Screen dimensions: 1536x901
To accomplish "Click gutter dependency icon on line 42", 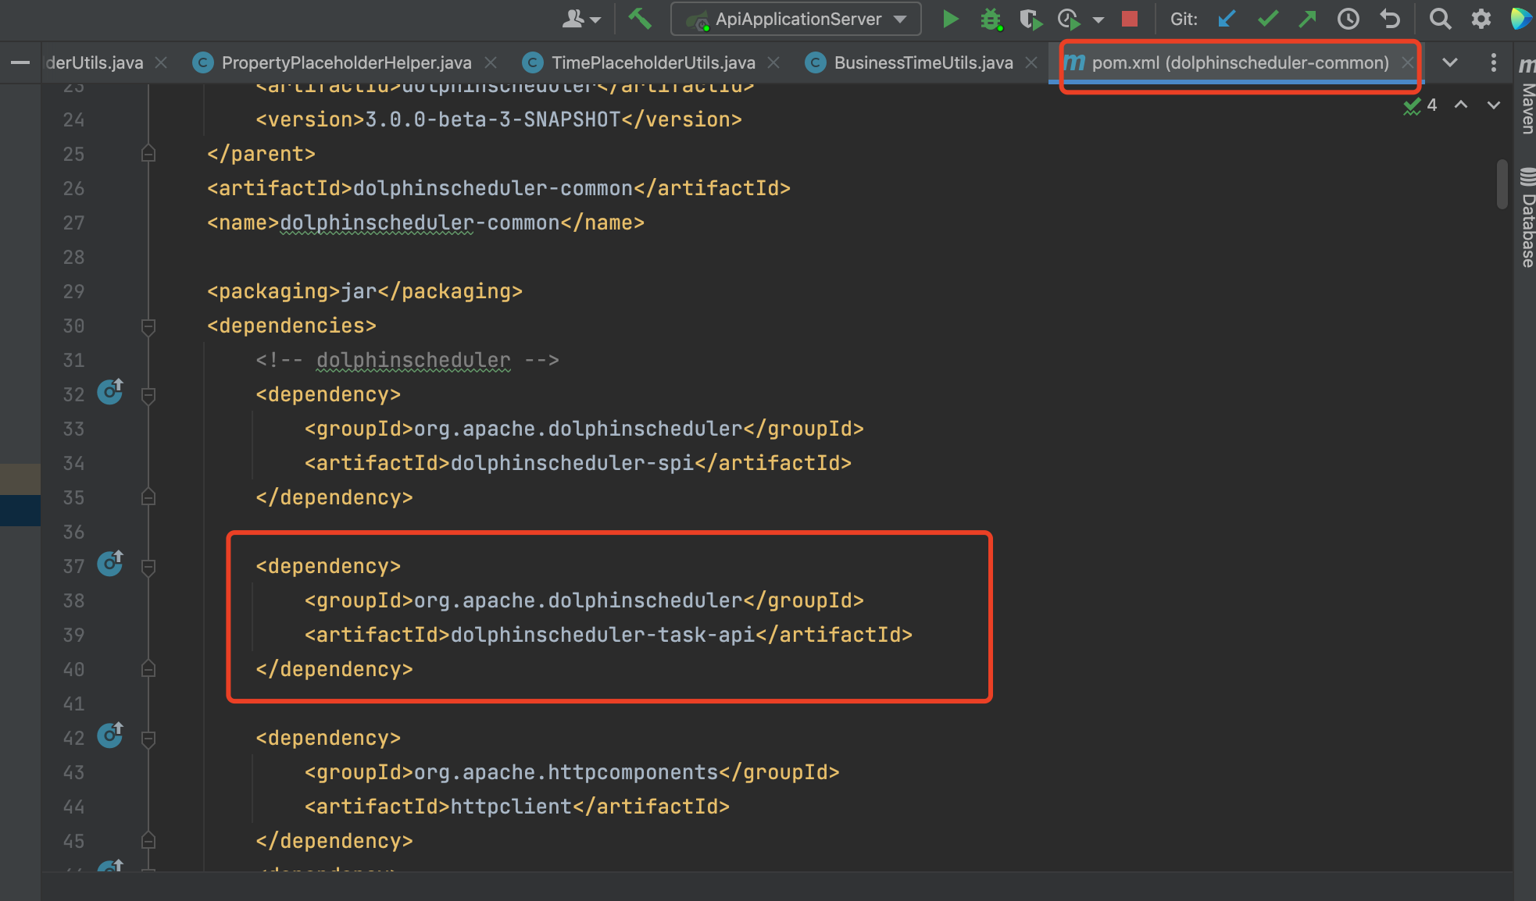I will (x=110, y=734).
